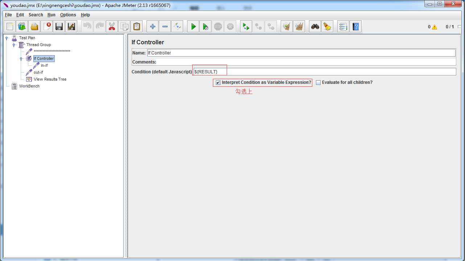This screenshot has width=465, height=261.
Task: Click the Expand All plus icon
Action: click(153, 26)
